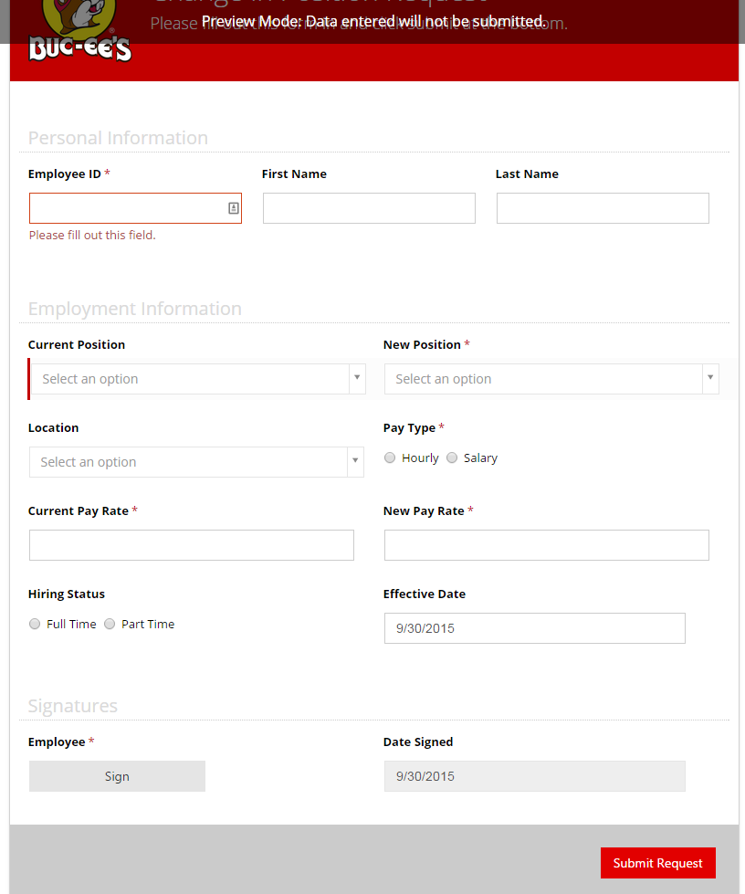Click the Hiring Status label

(x=67, y=594)
